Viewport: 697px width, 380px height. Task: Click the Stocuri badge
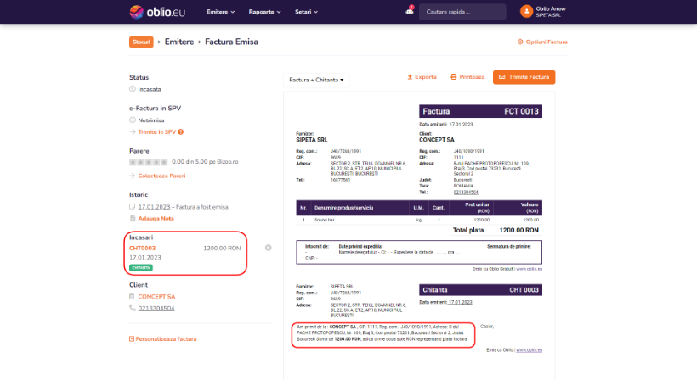pyautogui.click(x=141, y=42)
